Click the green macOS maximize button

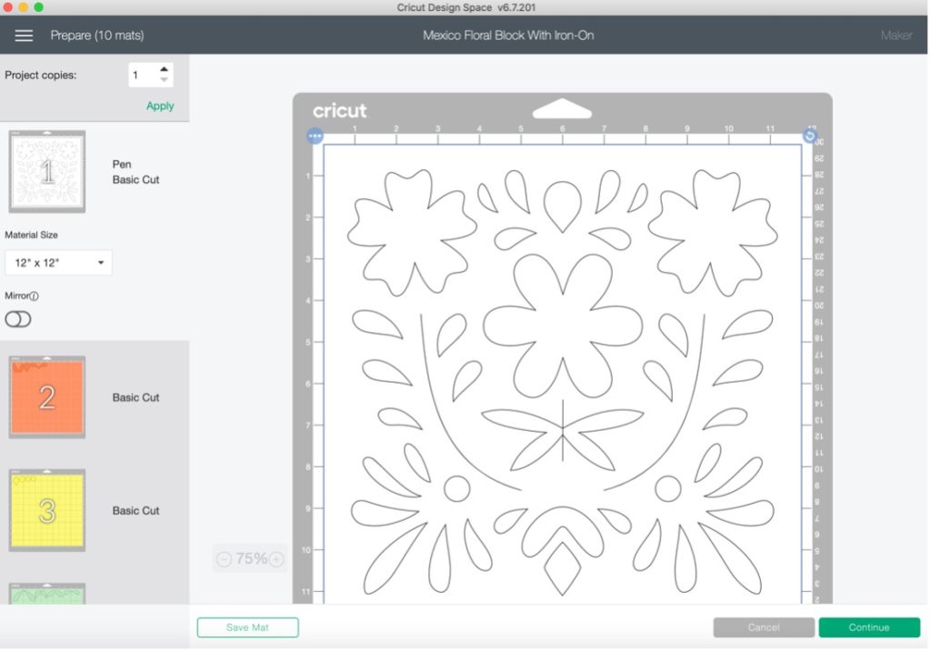click(38, 7)
